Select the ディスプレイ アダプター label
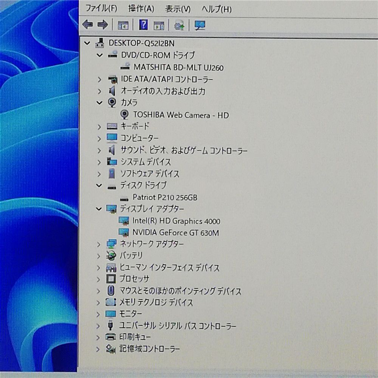The height and width of the screenshot is (378, 378). [x=152, y=209]
